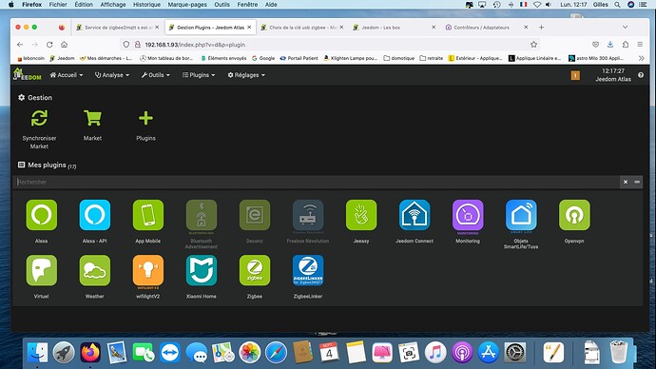Viewport: 656px width, 369px height.
Task: Open the Objets SmartLife/Tuya plugin
Action: click(521, 215)
